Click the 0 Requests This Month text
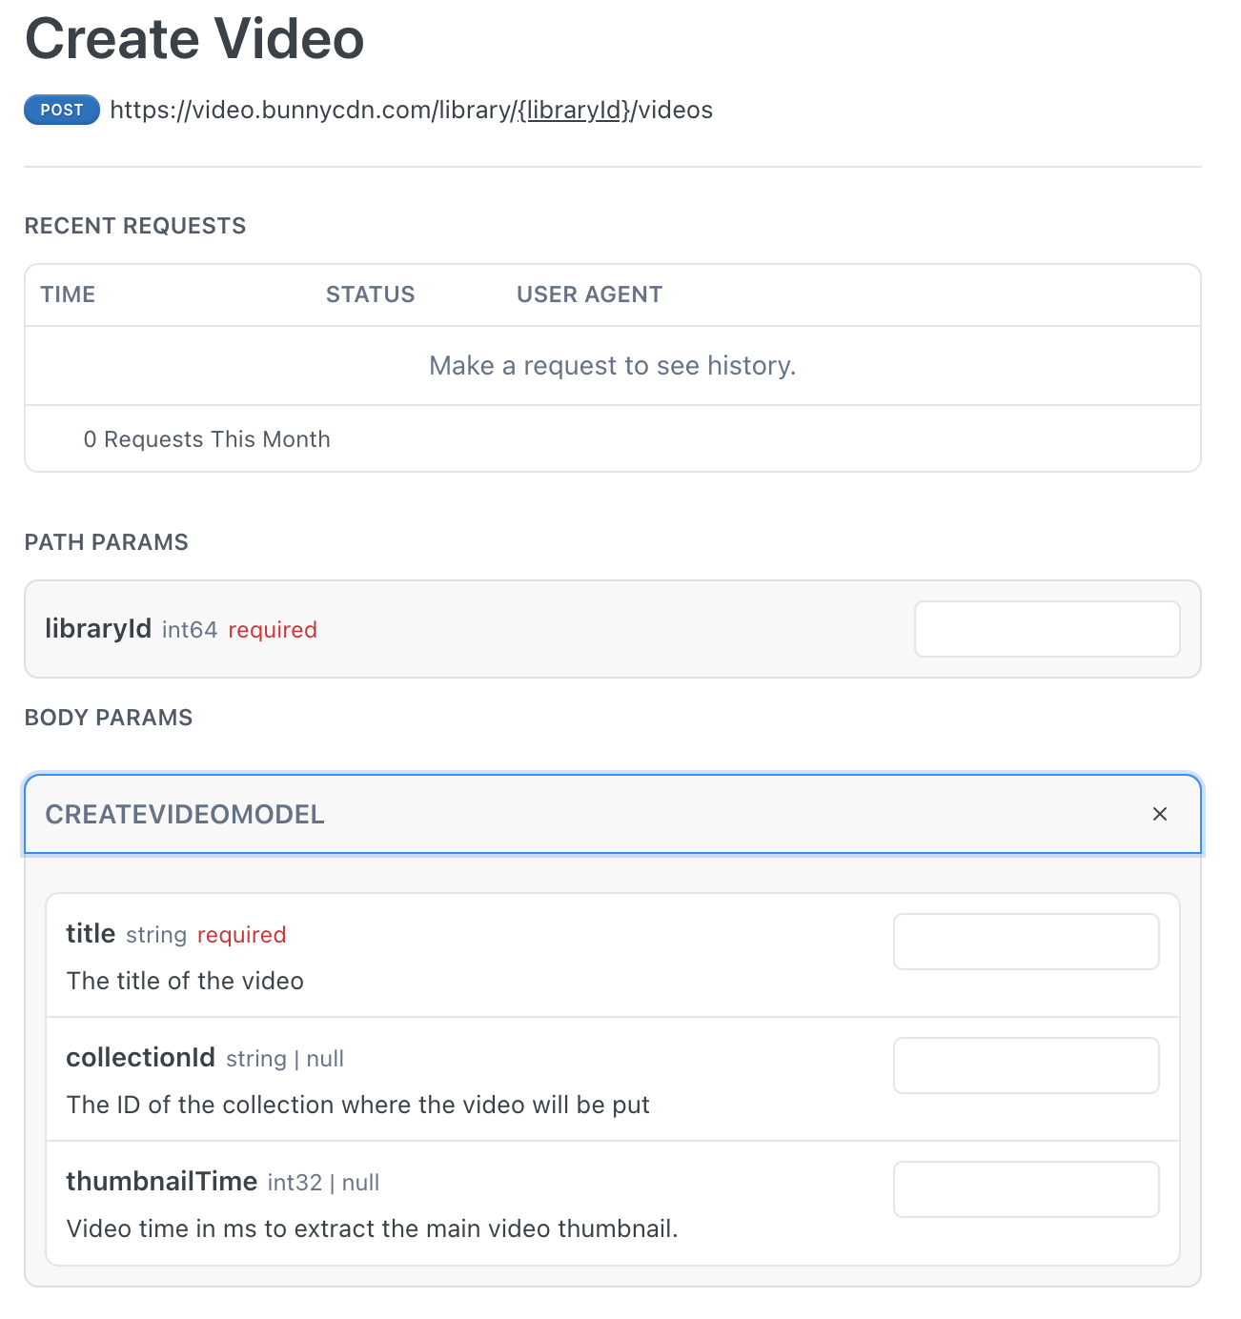The height and width of the screenshot is (1319, 1241). pyautogui.click(x=207, y=439)
